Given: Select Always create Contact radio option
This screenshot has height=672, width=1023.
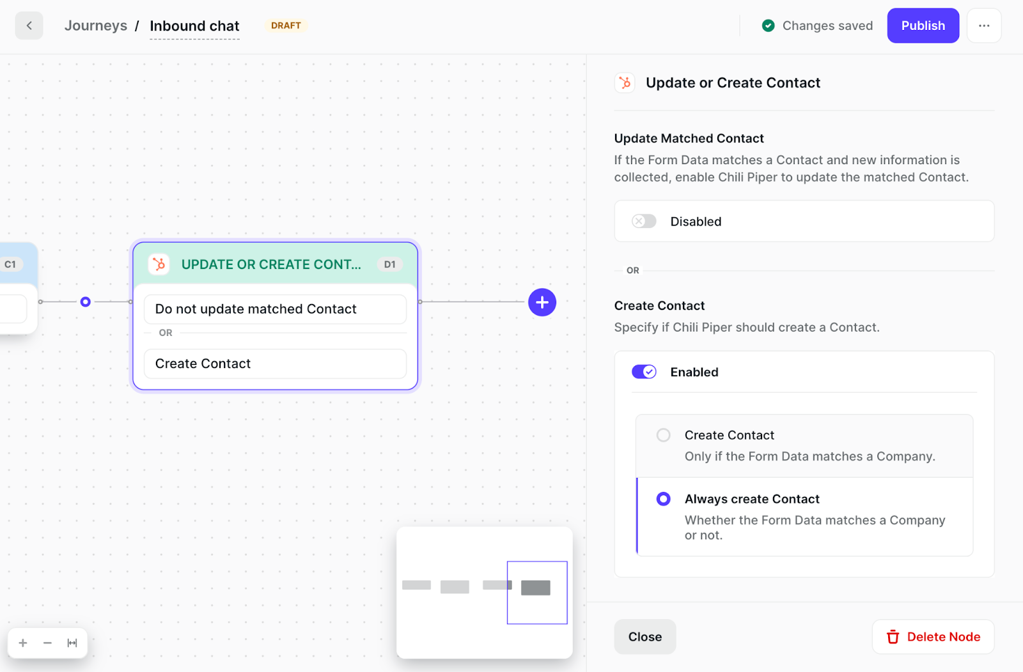Looking at the screenshot, I should tap(664, 499).
